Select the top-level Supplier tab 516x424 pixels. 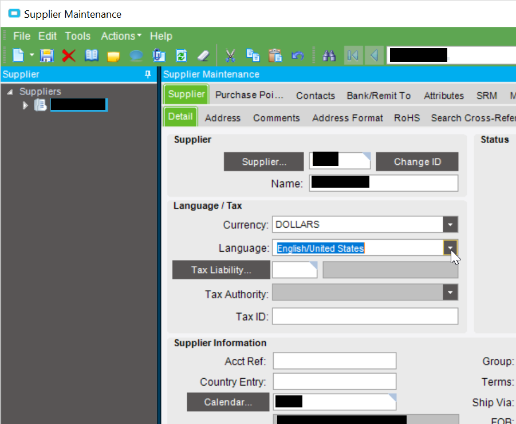pyautogui.click(x=186, y=94)
